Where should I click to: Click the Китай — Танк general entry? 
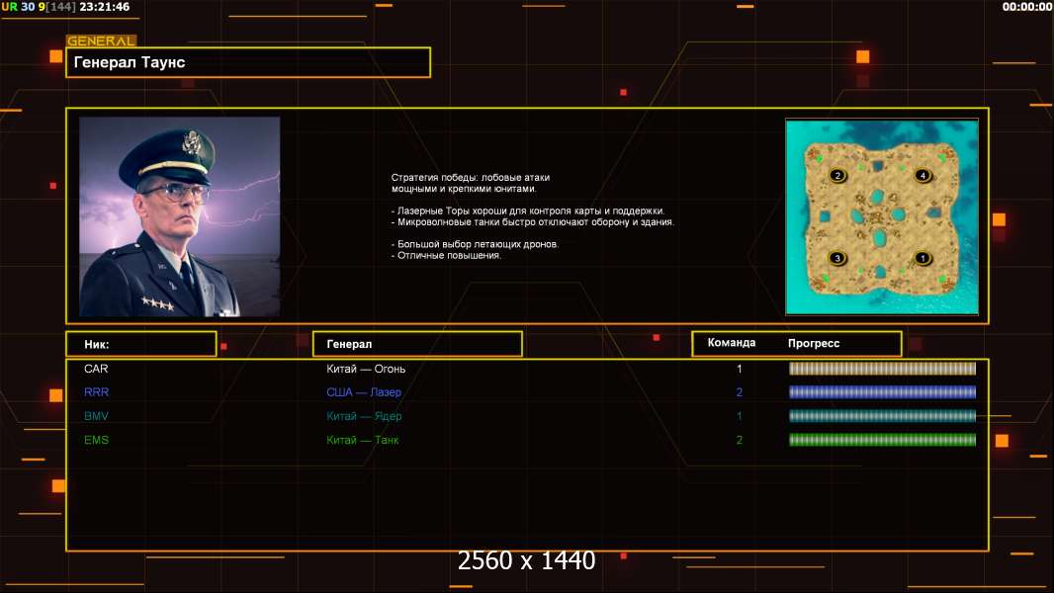pyautogui.click(x=362, y=440)
